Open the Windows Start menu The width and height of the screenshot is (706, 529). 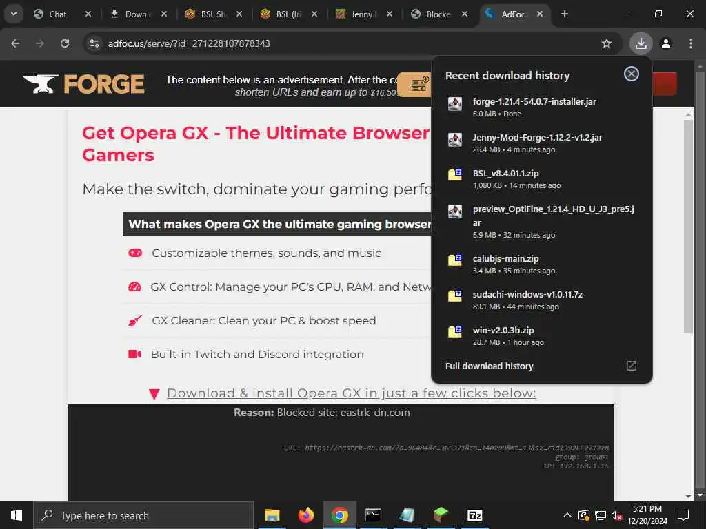click(17, 515)
